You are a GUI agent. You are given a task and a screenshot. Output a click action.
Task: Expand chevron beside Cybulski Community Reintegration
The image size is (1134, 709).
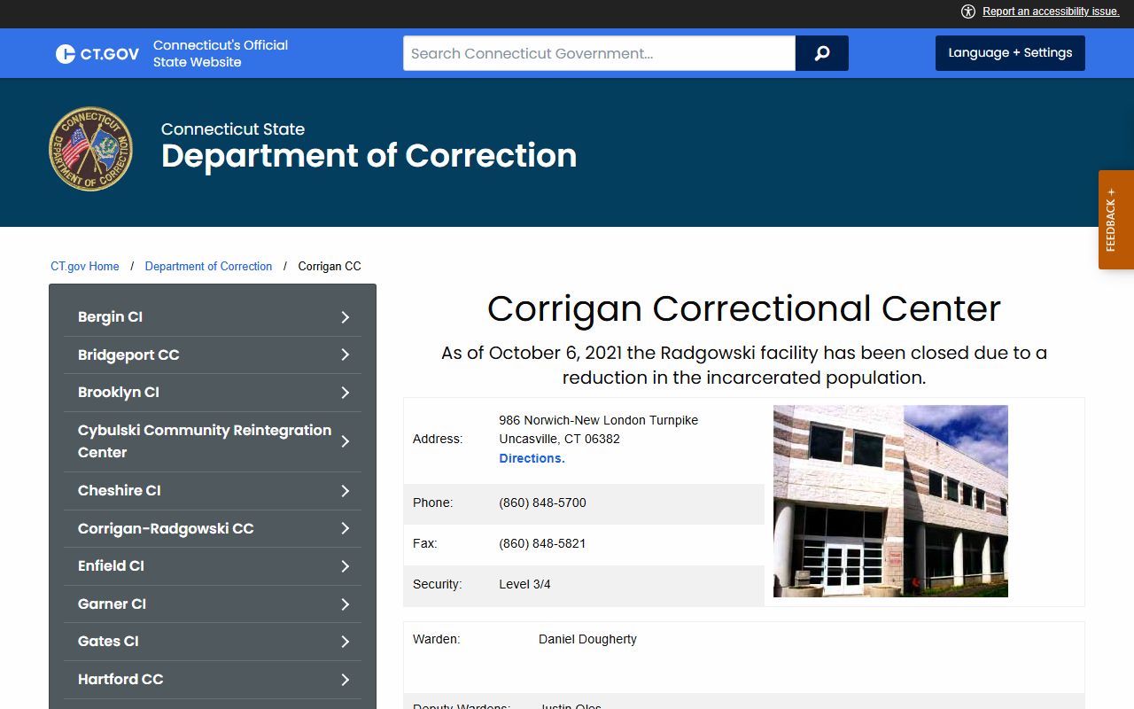pos(346,441)
